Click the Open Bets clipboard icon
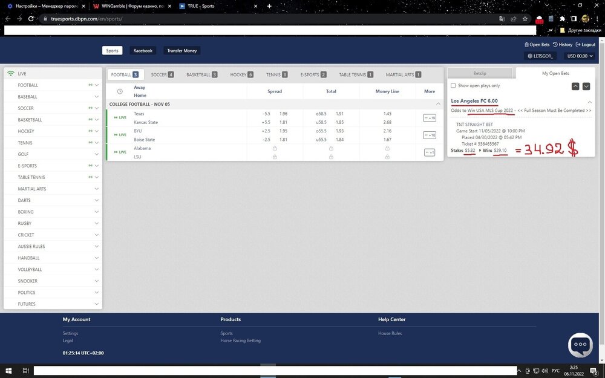The width and height of the screenshot is (605, 378). 526,45
